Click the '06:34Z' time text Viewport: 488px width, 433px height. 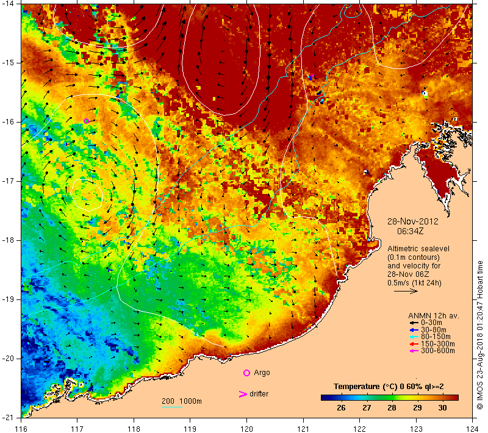[410, 231]
